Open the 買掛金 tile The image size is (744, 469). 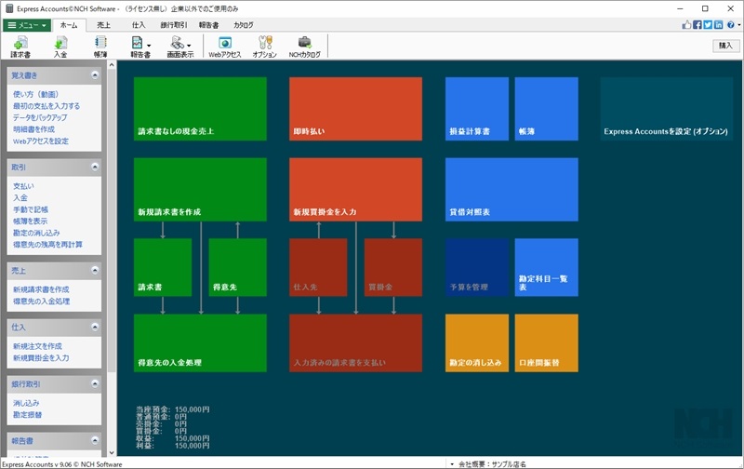[x=393, y=267]
